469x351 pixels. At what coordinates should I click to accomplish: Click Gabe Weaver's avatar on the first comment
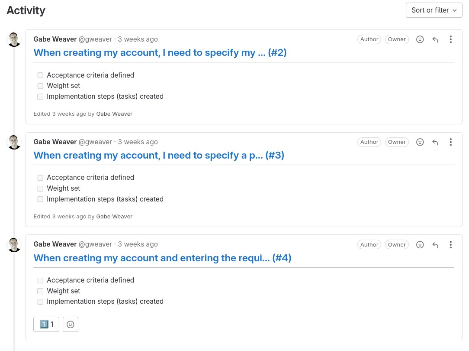click(14, 39)
